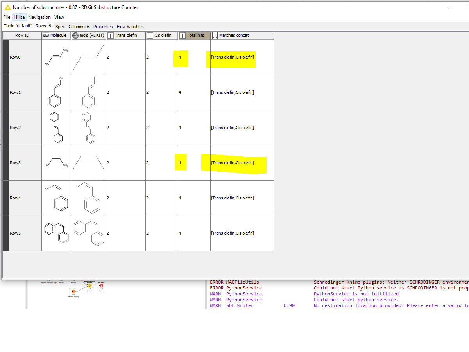Open the Hilite menu

tap(19, 17)
